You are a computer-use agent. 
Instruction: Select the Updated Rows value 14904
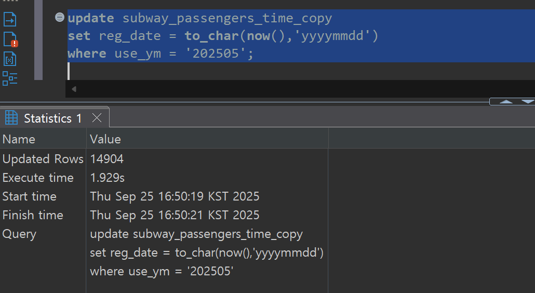[107, 159]
